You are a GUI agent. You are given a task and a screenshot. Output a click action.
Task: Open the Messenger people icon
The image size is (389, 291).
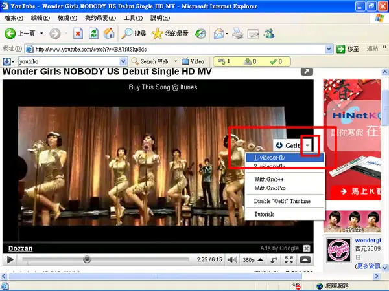pos(269,34)
